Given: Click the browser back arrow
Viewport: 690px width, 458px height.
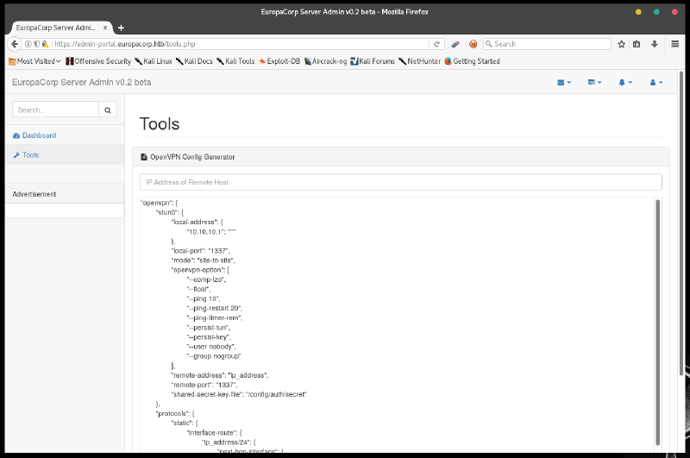Looking at the screenshot, I should pos(15,44).
